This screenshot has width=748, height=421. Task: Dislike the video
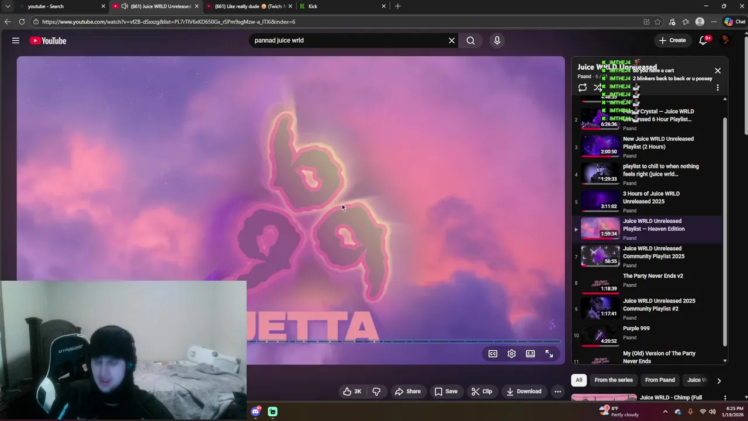[x=376, y=391]
